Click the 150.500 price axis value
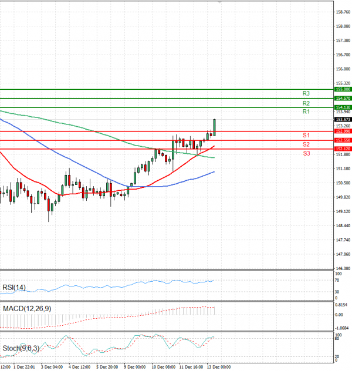The height and width of the screenshot is (371, 352). point(343,183)
